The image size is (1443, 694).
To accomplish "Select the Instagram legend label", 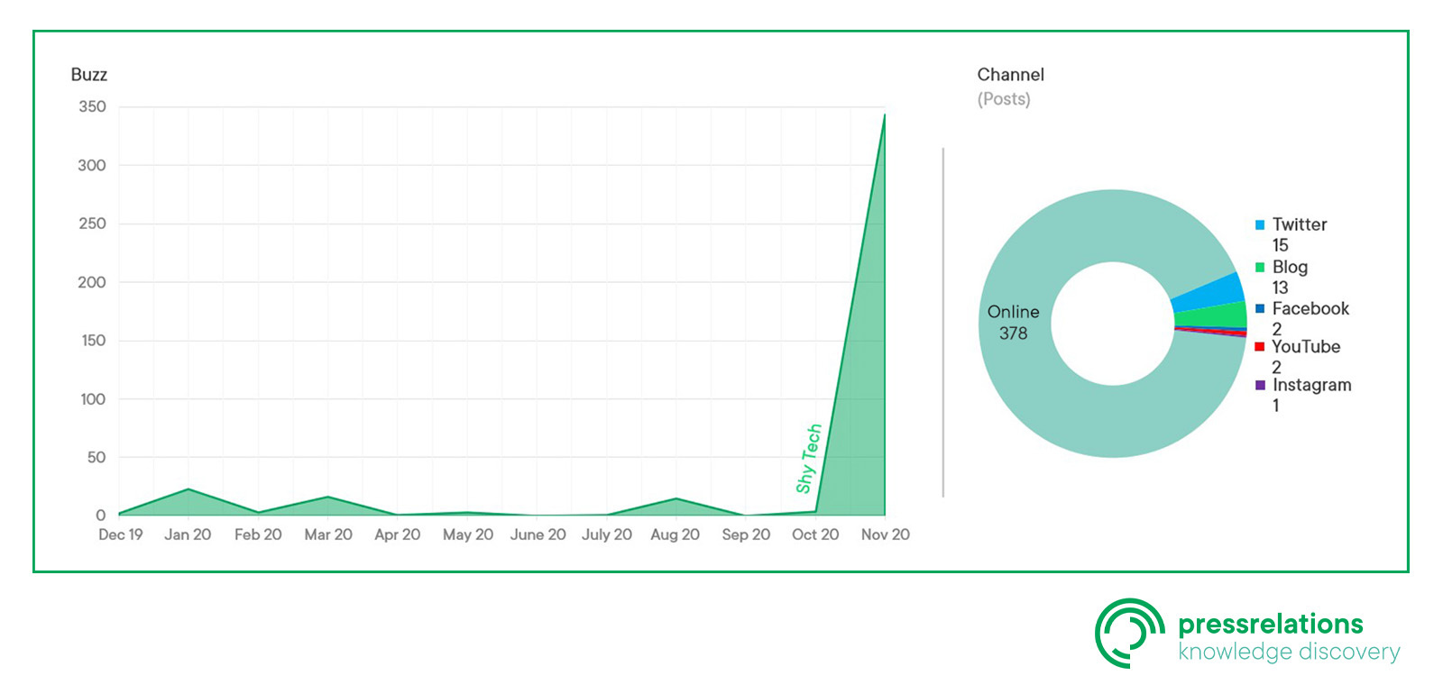I will pos(1311,385).
